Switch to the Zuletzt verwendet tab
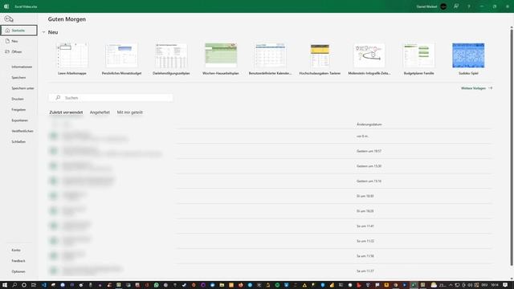Viewport: 514px width, 289px height. click(x=66, y=112)
